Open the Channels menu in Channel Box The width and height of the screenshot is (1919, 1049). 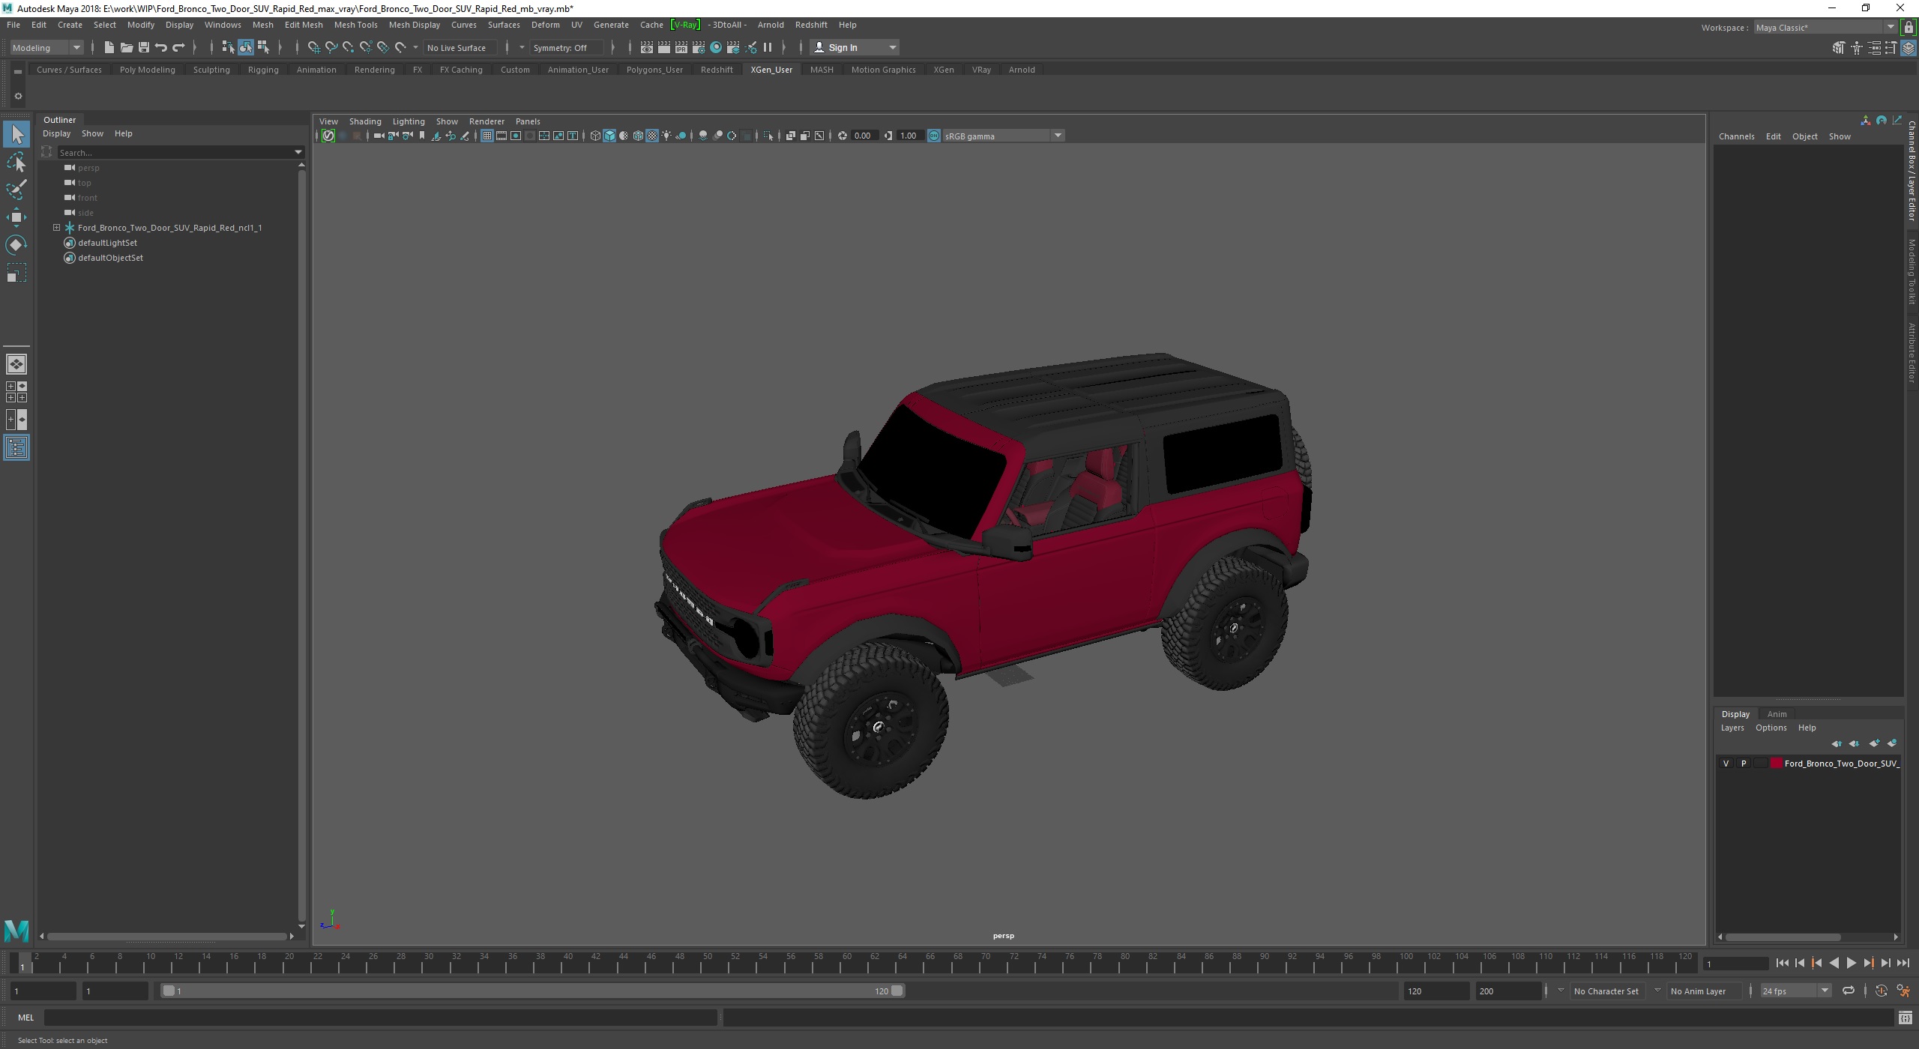(1736, 136)
